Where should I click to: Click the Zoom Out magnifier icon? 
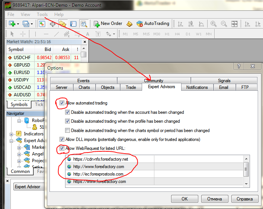coord(224,24)
